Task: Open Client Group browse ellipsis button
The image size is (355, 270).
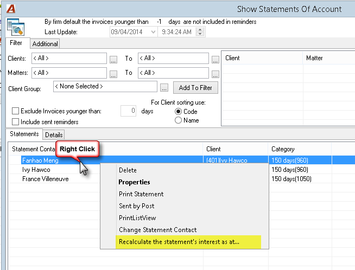Action: [164, 88]
